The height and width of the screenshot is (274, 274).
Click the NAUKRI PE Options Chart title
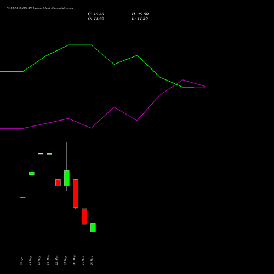pos(40,8)
